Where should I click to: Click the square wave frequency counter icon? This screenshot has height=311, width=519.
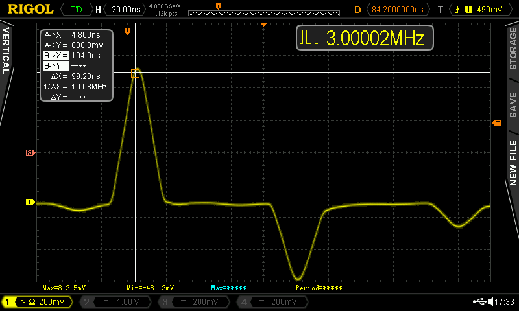coord(309,38)
